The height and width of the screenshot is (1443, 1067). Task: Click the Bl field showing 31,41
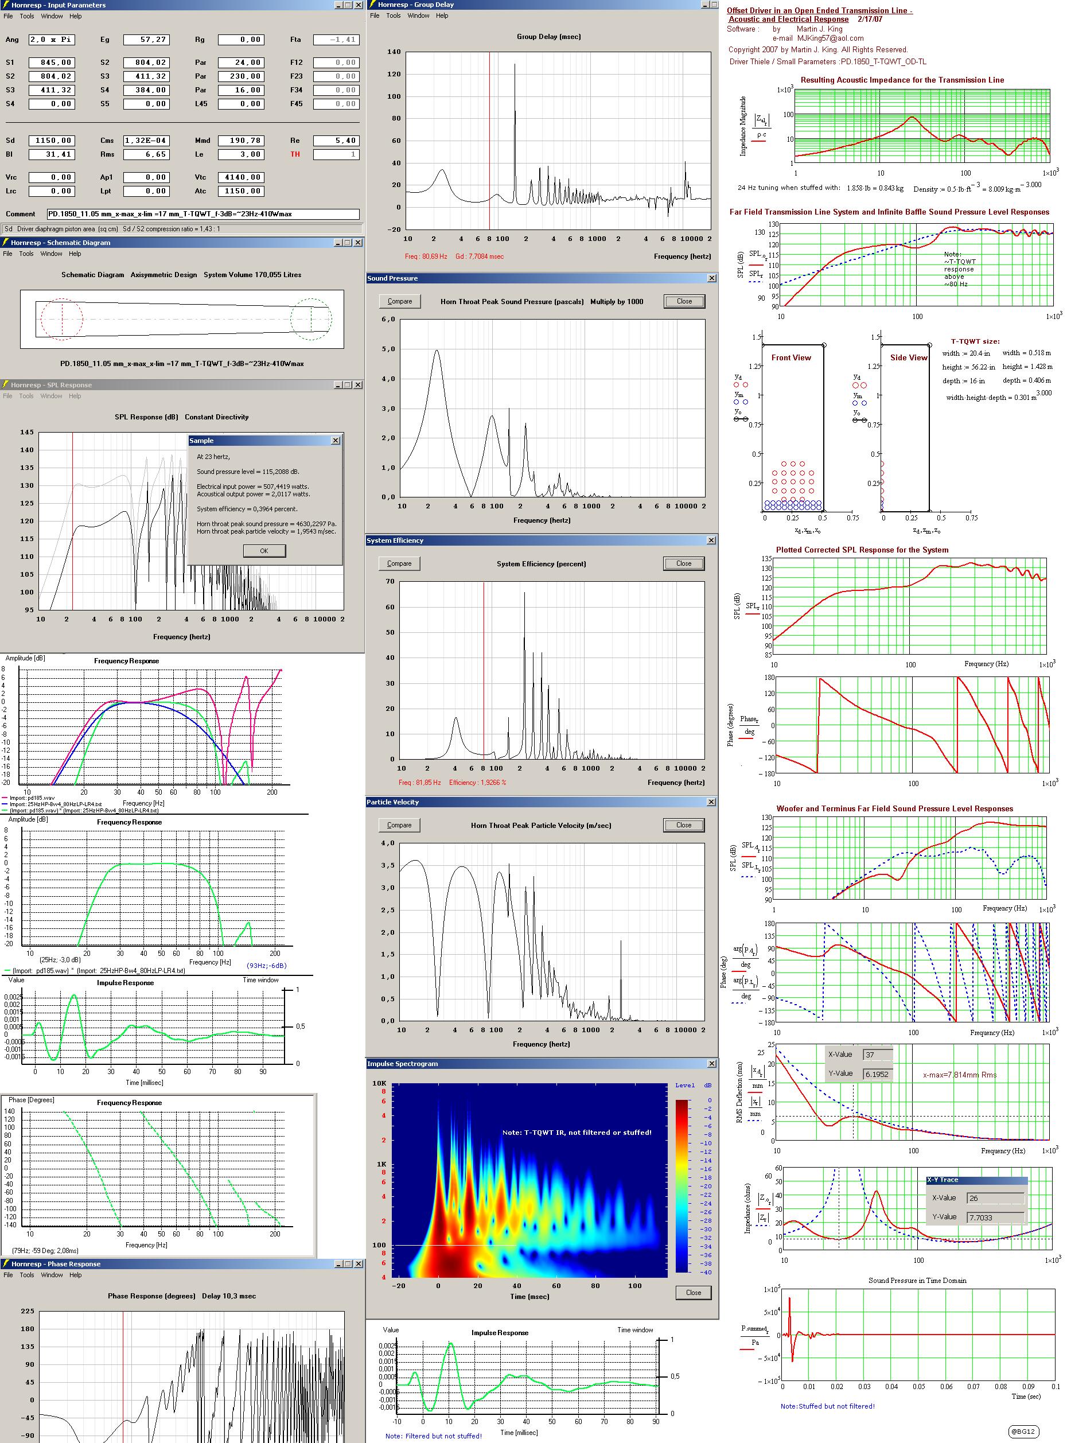(x=52, y=155)
